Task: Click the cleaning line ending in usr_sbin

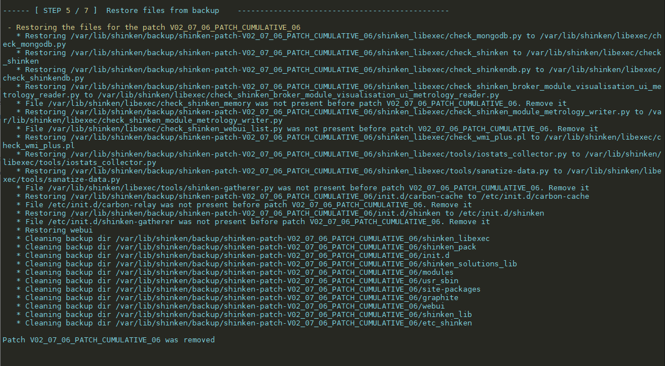Action: (237, 281)
